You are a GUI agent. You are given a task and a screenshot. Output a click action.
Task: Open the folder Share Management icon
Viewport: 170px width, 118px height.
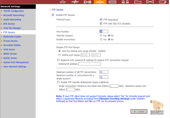[x=138, y=2]
